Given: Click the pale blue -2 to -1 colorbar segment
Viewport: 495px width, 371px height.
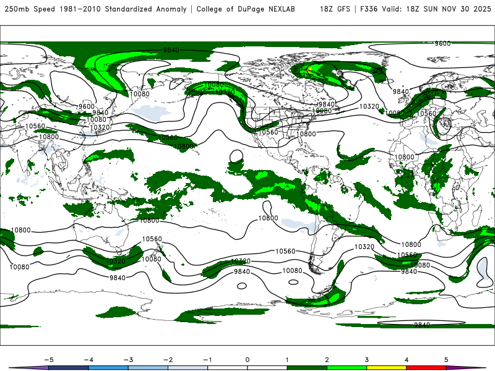Looking at the screenshot, I should click(188, 368).
